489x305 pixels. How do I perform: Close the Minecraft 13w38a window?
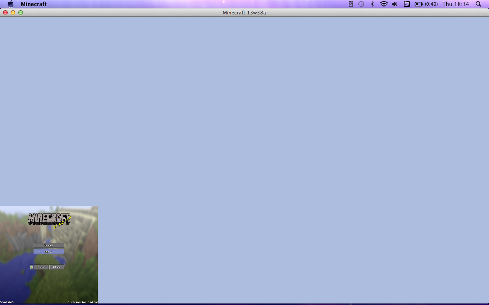[x=5, y=13]
